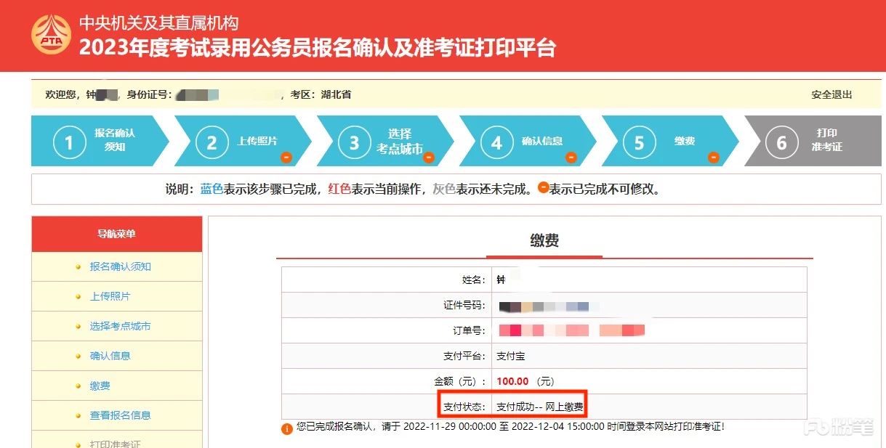886x448 pixels.
Task: Click the step 6 number circle
Action: click(781, 142)
